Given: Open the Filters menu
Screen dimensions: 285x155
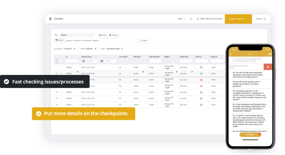Looking at the screenshot, I should point(59,40).
